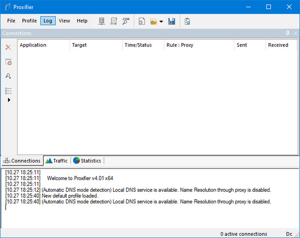Click the open profile folder icon

click(x=153, y=21)
